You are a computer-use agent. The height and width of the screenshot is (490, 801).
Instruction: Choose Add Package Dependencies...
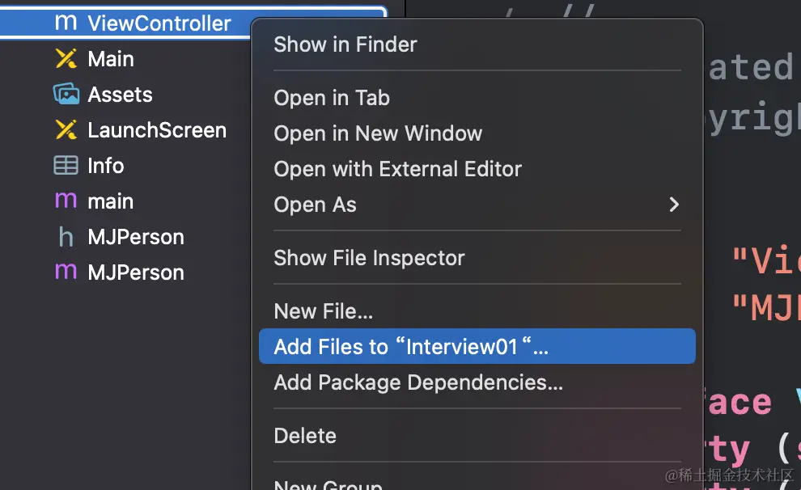[418, 382]
